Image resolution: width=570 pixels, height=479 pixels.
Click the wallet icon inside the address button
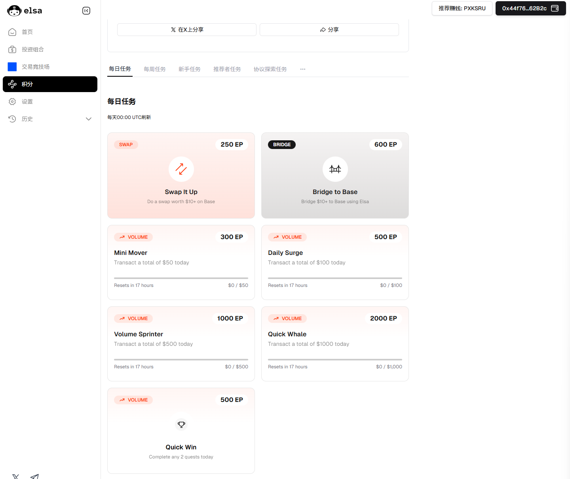tap(555, 8)
